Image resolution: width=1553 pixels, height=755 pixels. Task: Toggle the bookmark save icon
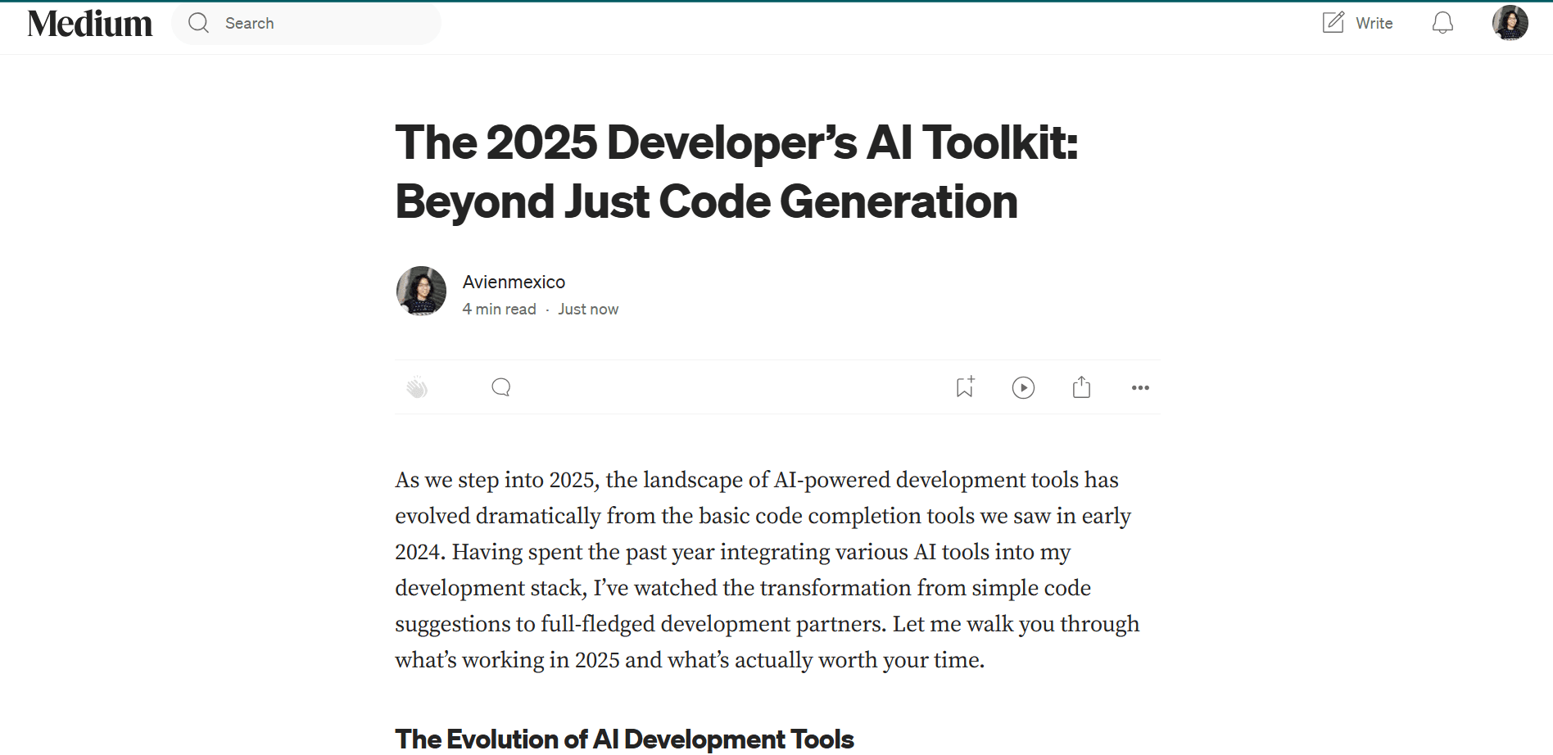(965, 387)
